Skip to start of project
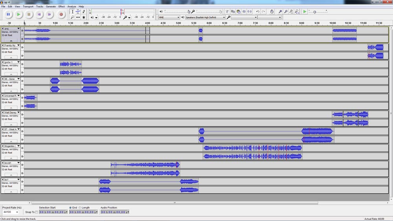 click(39, 15)
